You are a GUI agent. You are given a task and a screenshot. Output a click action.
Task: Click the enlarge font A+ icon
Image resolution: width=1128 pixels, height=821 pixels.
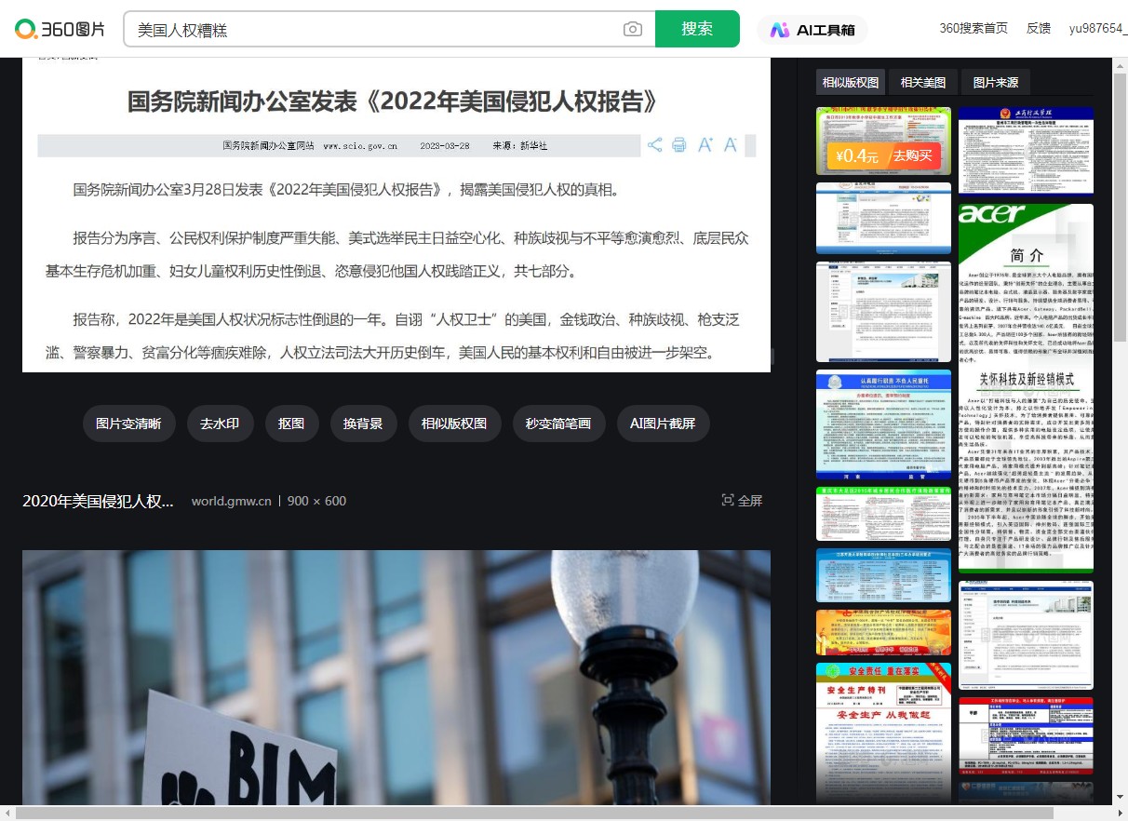coord(705,145)
